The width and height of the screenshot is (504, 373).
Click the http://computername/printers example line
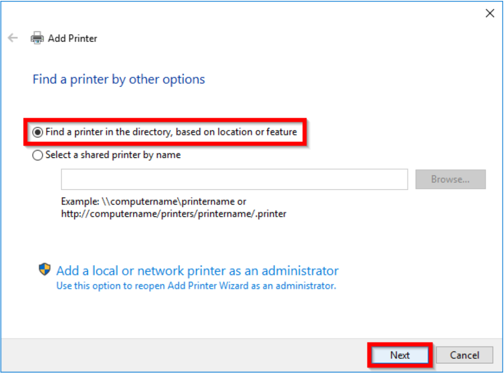174,214
